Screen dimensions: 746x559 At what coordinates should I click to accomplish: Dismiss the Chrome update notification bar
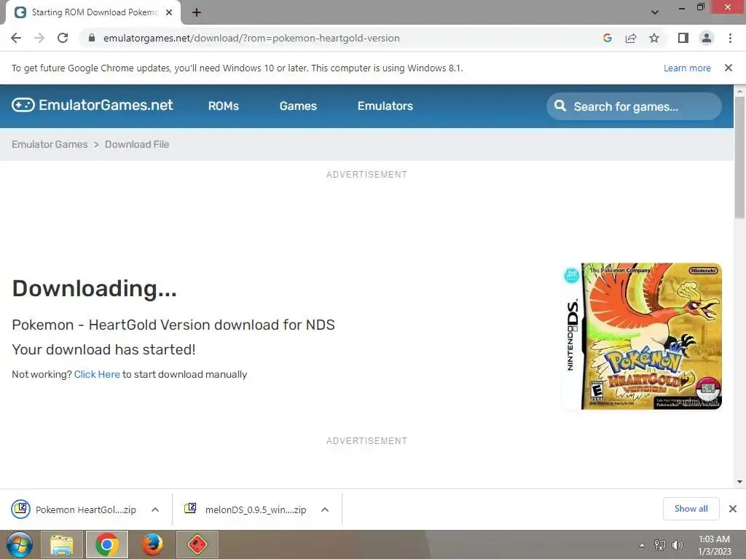pos(729,68)
